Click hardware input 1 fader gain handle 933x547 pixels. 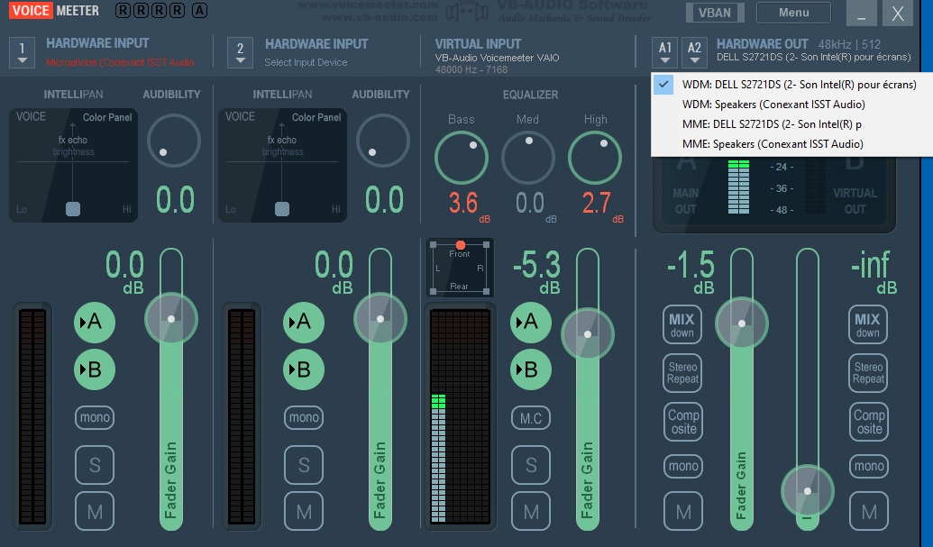[x=171, y=319]
